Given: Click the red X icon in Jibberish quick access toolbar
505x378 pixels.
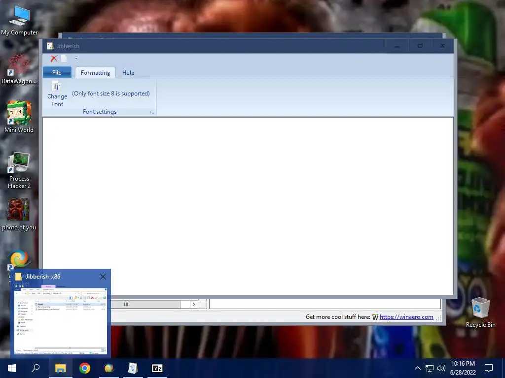Looking at the screenshot, I should pos(54,59).
